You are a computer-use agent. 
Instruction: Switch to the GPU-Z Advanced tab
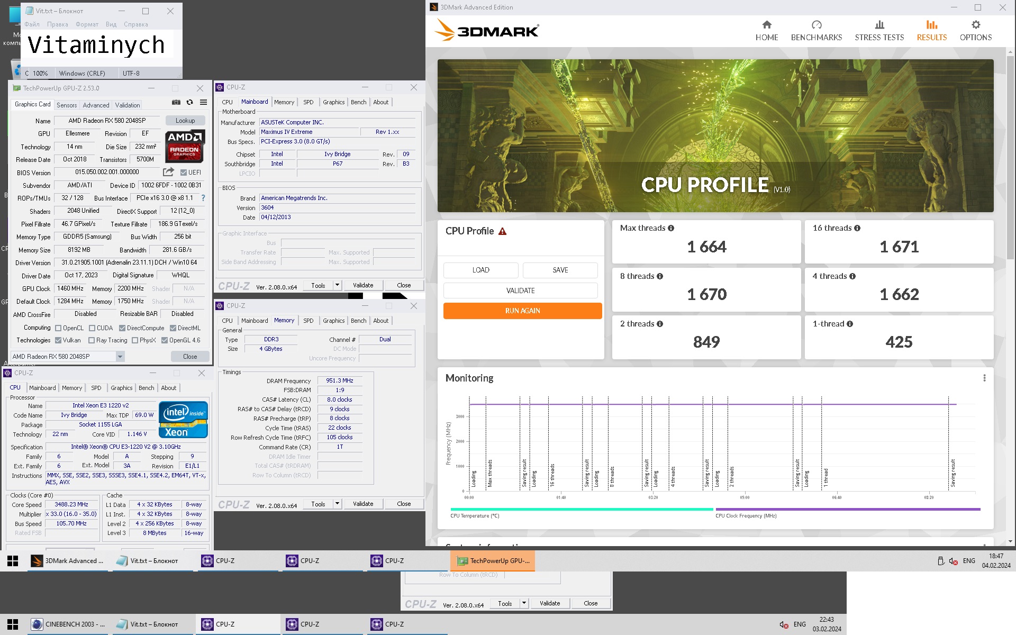(x=96, y=105)
